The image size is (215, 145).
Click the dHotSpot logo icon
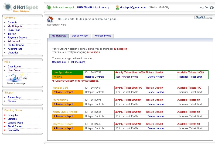(8, 7)
